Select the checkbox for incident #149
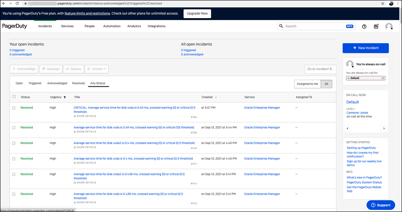Viewport: 402px width, 212px height. pos(14,143)
